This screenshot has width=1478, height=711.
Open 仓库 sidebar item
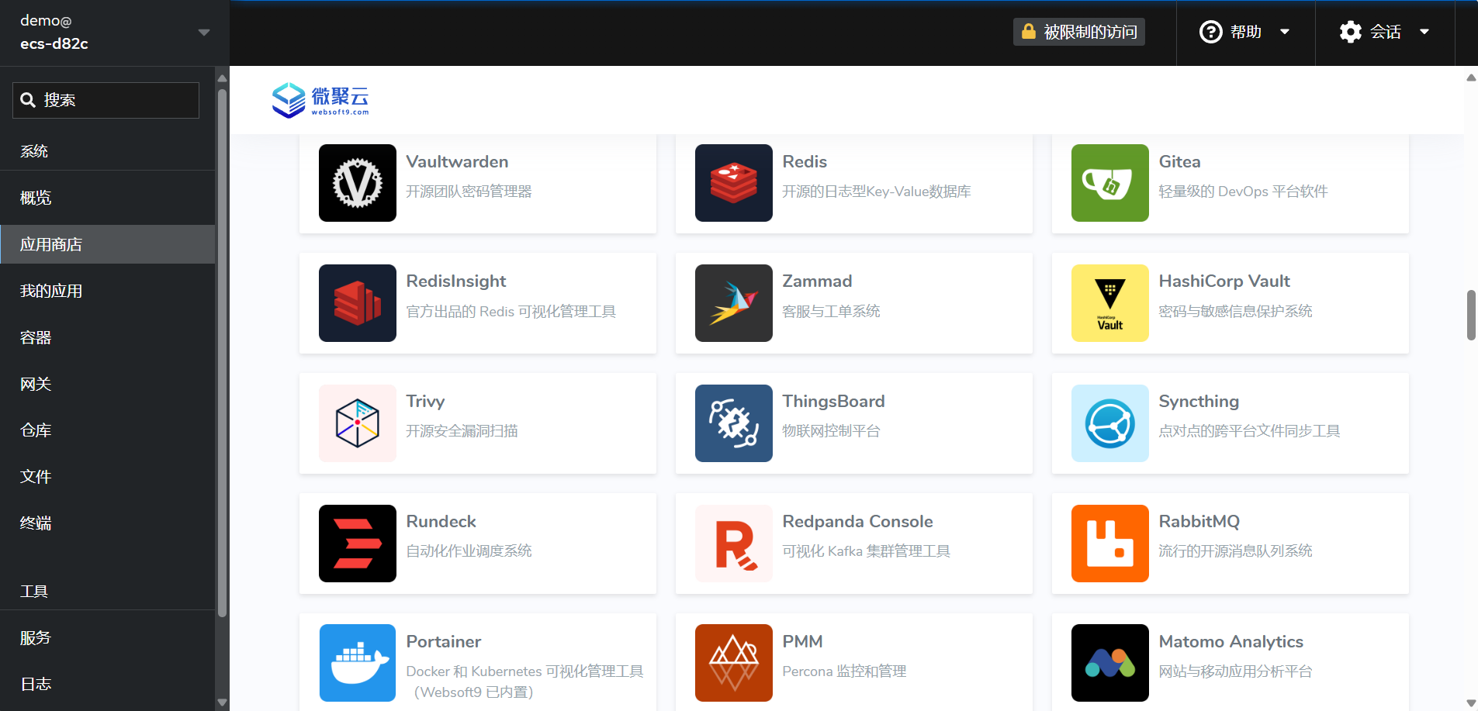108,430
